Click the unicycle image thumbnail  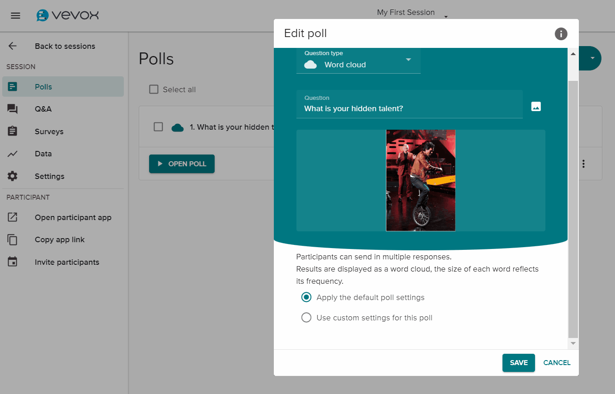tap(420, 180)
